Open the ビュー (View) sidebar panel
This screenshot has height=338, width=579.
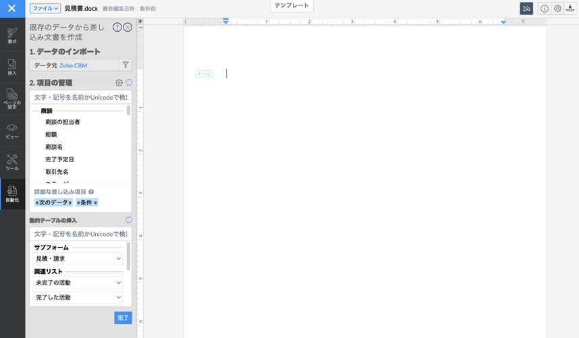[x=12, y=130]
